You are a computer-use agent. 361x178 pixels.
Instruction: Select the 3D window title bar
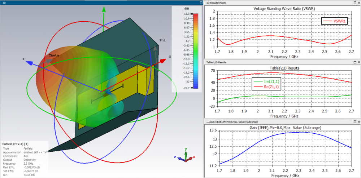[x=100, y=3]
